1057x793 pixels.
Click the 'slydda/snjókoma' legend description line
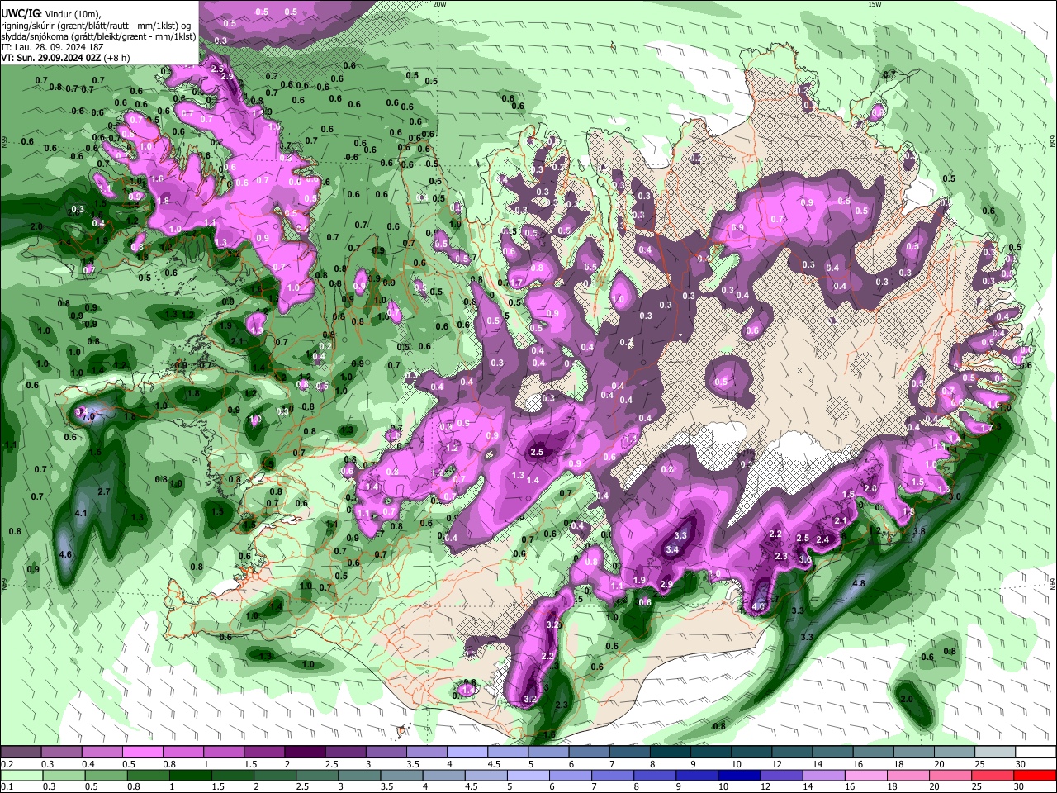click(98, 36)
